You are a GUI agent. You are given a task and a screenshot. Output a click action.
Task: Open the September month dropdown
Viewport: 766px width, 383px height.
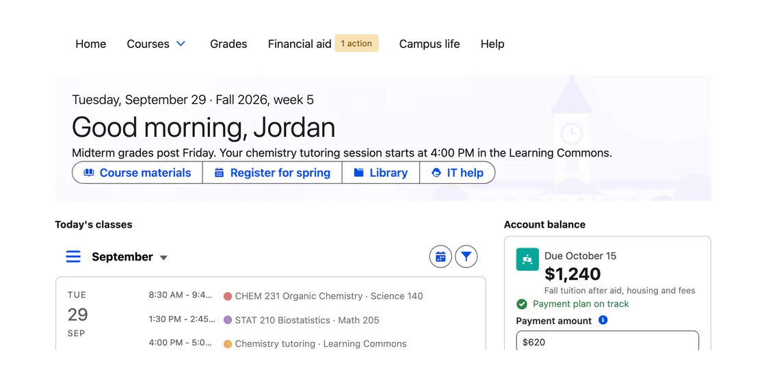[129, 257]
